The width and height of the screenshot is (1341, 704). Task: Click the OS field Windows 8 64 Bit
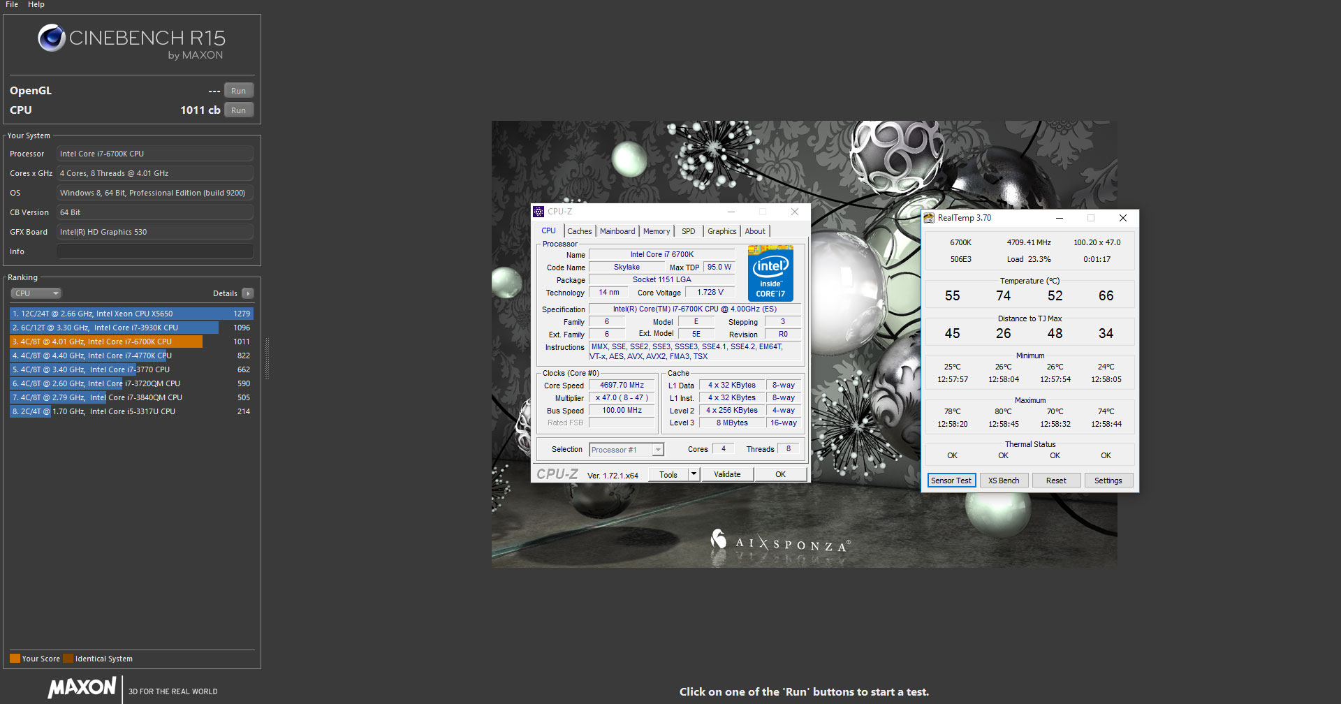[155, 193]
